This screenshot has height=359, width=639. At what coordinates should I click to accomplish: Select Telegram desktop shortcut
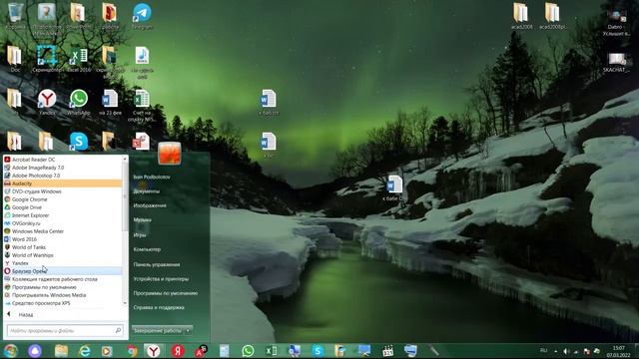142,16
